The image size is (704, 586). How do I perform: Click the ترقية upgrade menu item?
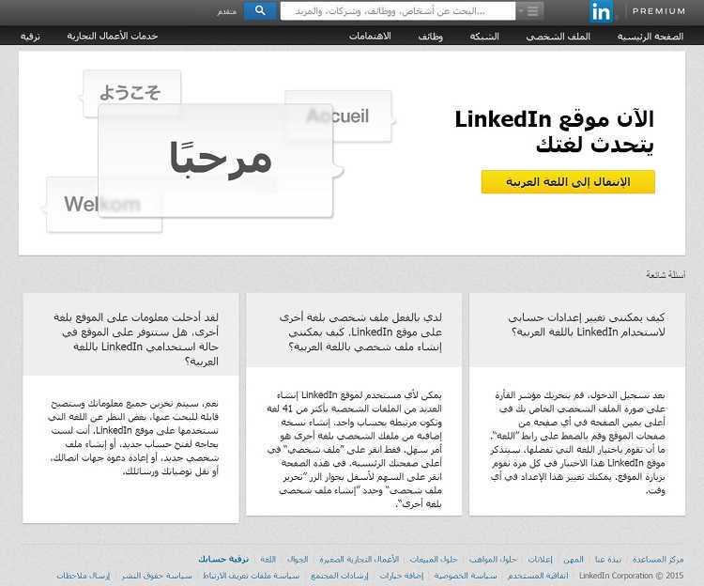[30, 36]
